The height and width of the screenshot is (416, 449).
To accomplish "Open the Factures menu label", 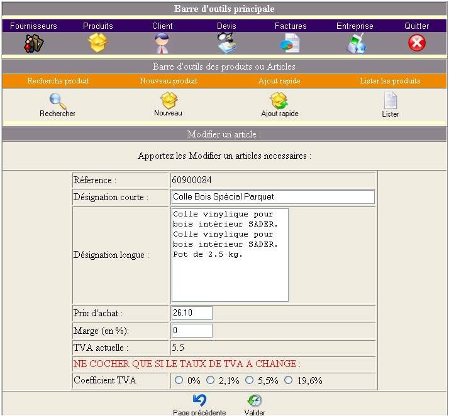I will point(291,26).
